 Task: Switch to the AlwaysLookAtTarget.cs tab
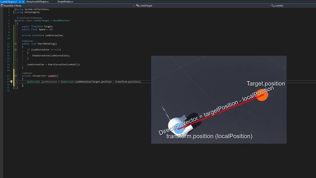pos(38,1)
